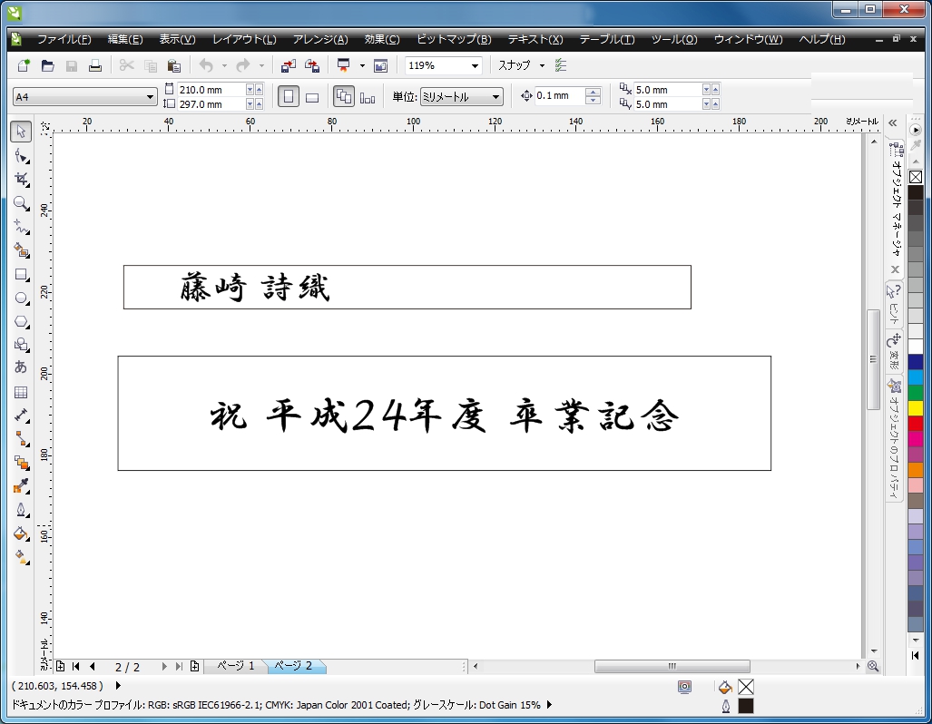Click the Open folder icon
The height and width of the screenshot is (724, 932).
(47, 65)
